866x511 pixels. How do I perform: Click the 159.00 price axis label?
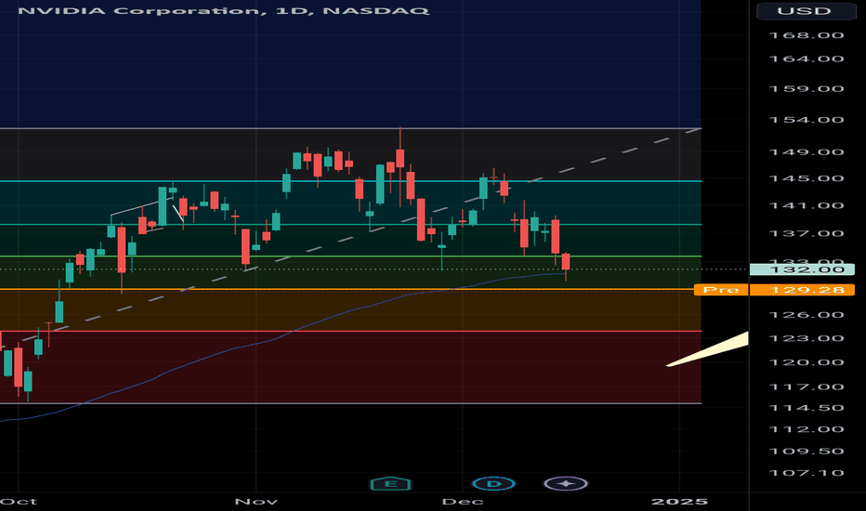(x=807, y=89)
